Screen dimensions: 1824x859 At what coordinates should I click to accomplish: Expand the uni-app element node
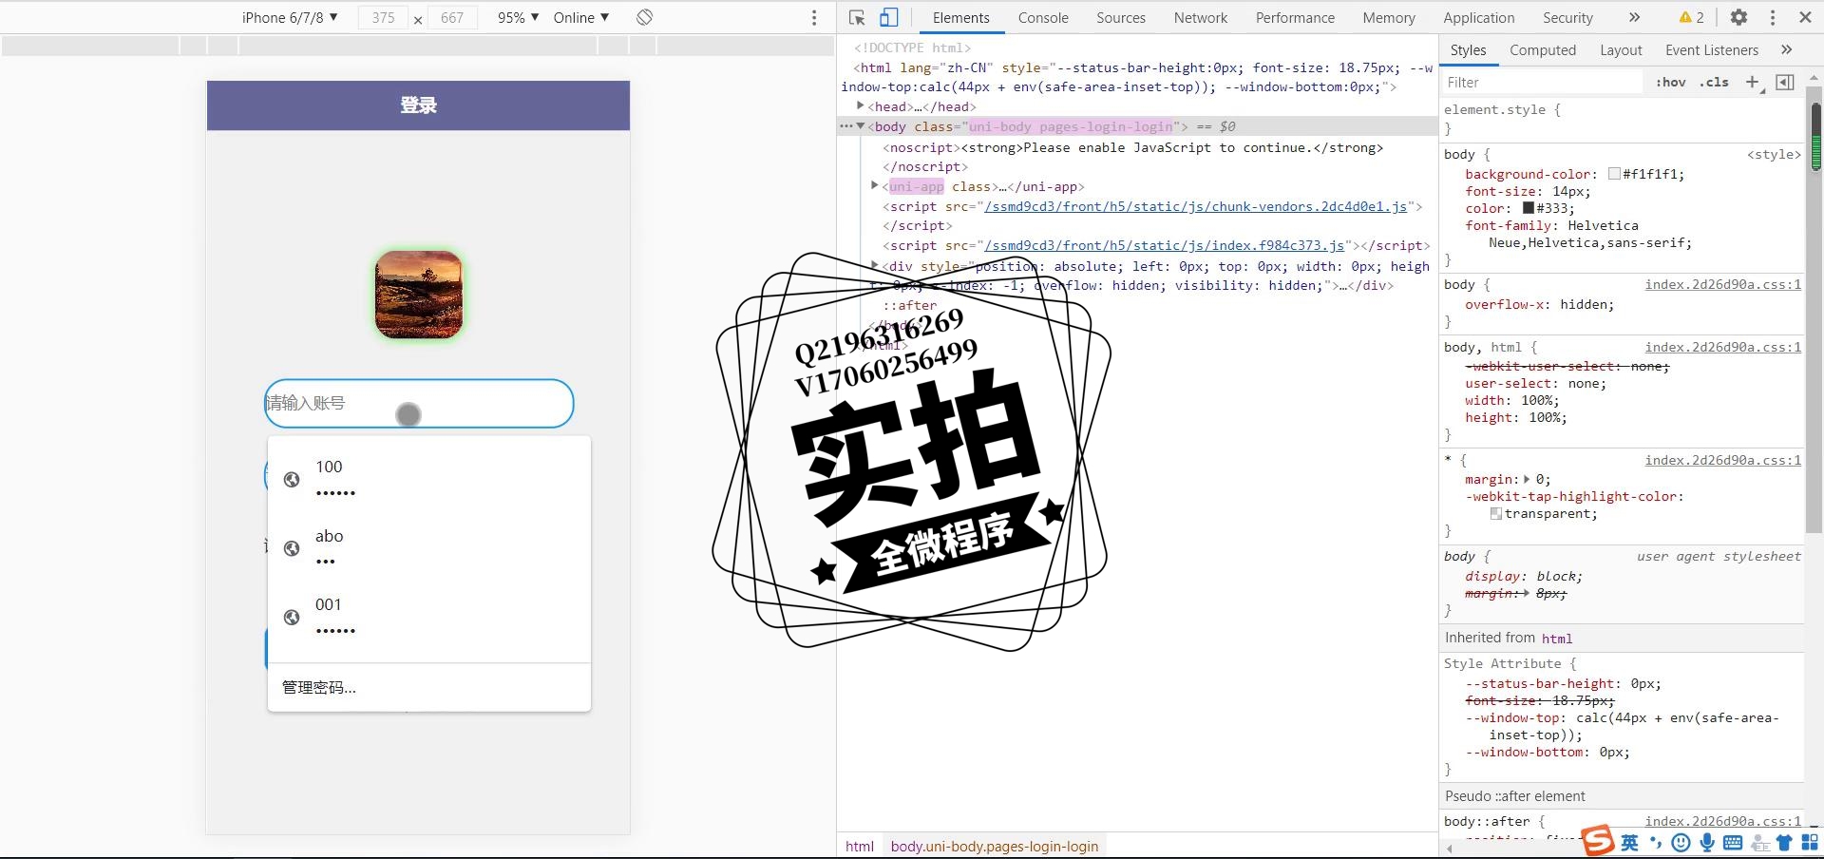[x=875, y=186]
